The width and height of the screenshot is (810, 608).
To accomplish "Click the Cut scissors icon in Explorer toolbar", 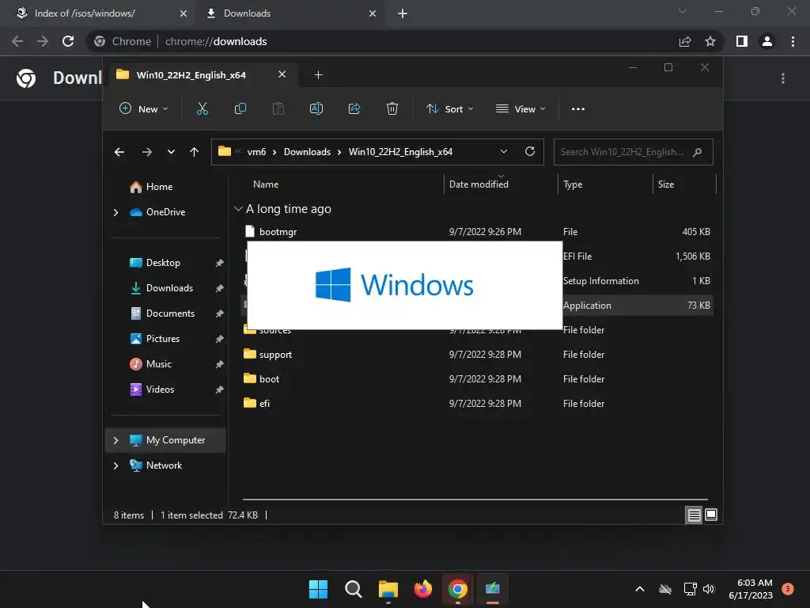I will [x=202, y=108].
